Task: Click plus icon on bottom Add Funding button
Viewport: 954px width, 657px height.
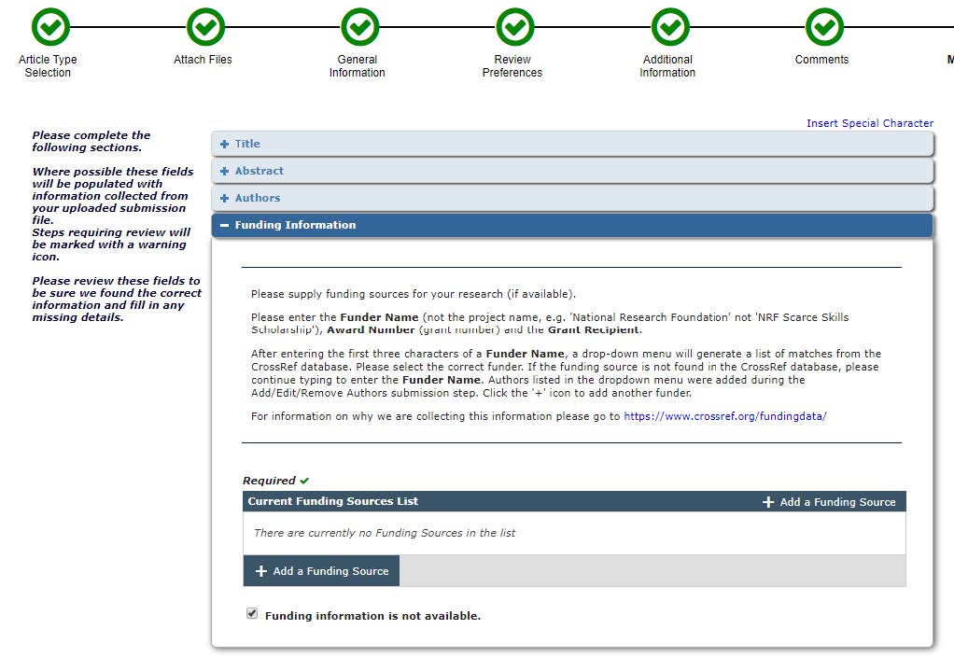Action: click(x=261, y=571)
